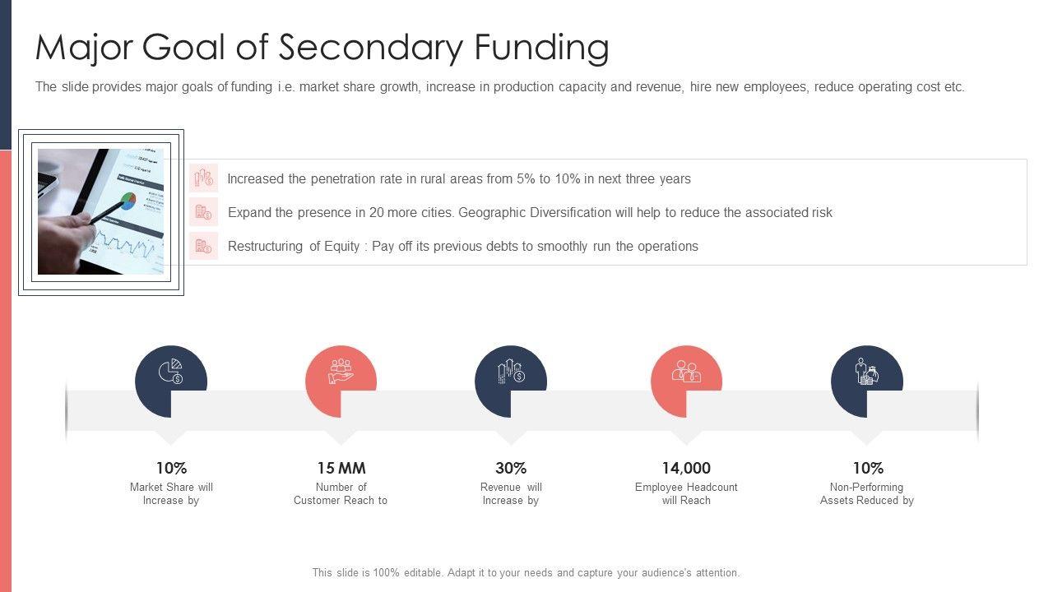This screenshot has height=592, width=1053.
Task: Select the employee headcount icon
Action: click(686, 372)
